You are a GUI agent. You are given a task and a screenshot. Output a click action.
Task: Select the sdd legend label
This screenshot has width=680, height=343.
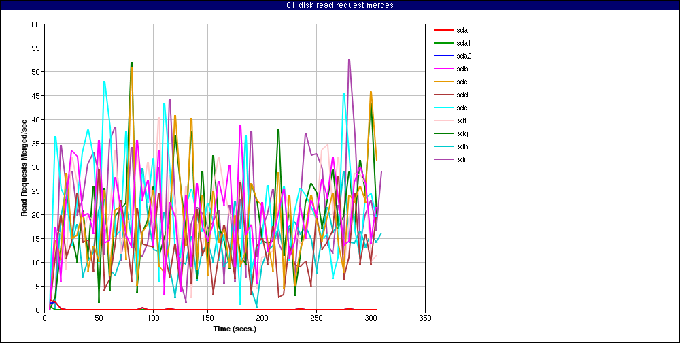462,95
